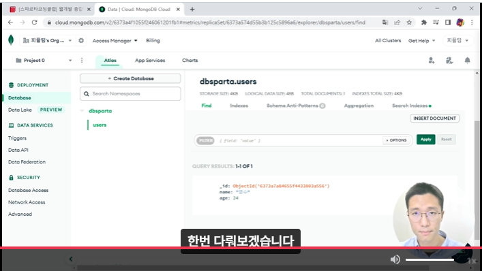This screenshot has width=482, height=271.
Task: Adjust the video volume slider
Action: coord(430,259)
